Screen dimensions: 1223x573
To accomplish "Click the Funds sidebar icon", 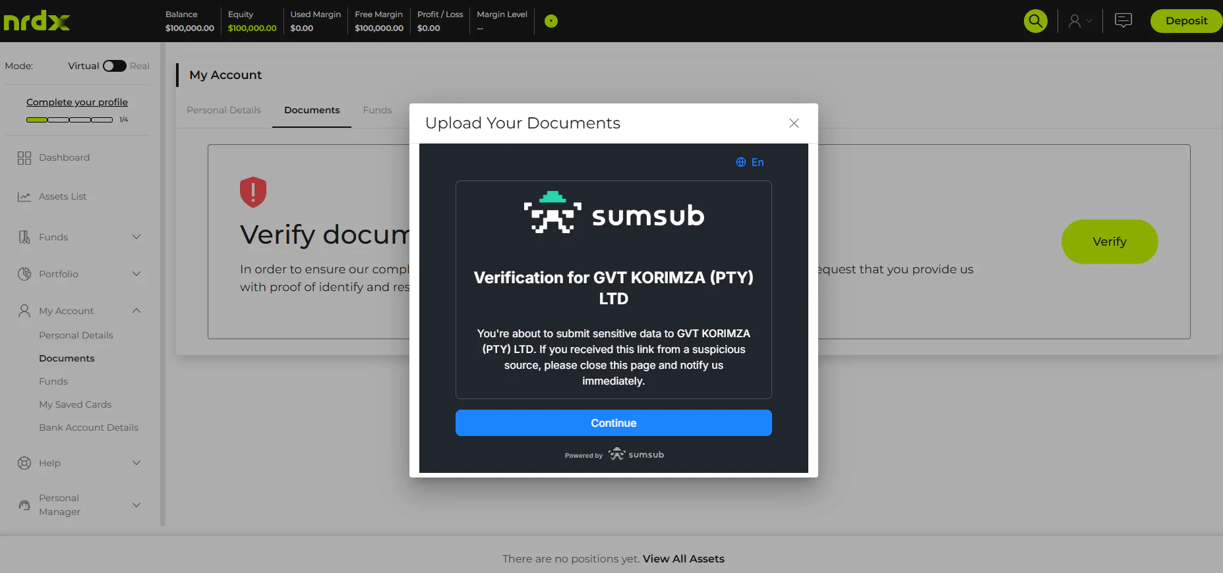I will pos(24,237).
